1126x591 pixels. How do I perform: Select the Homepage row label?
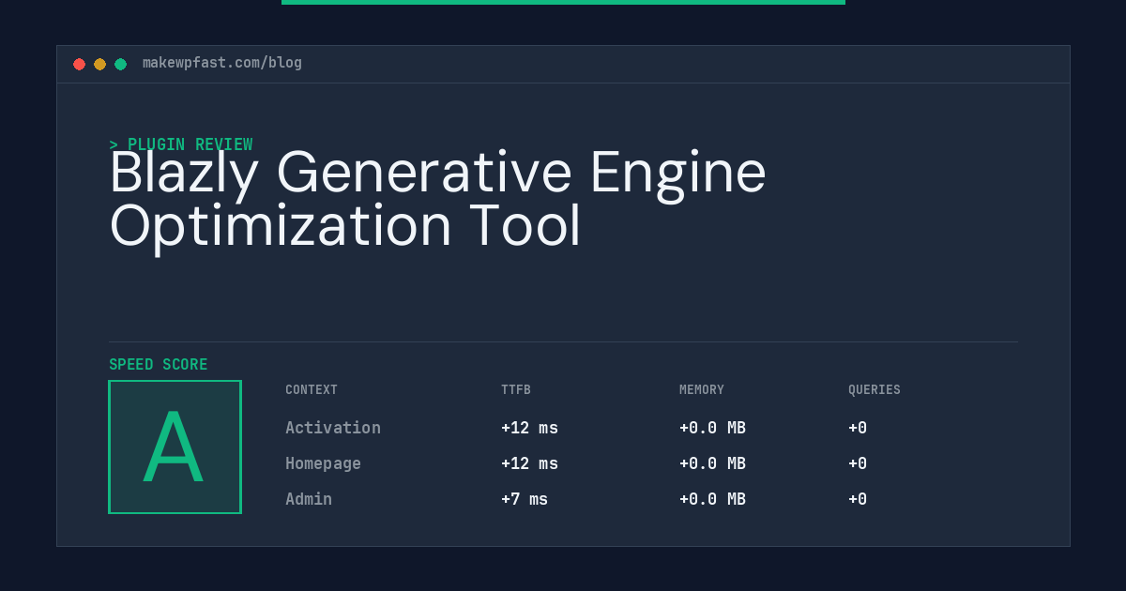tap(323, 463)
